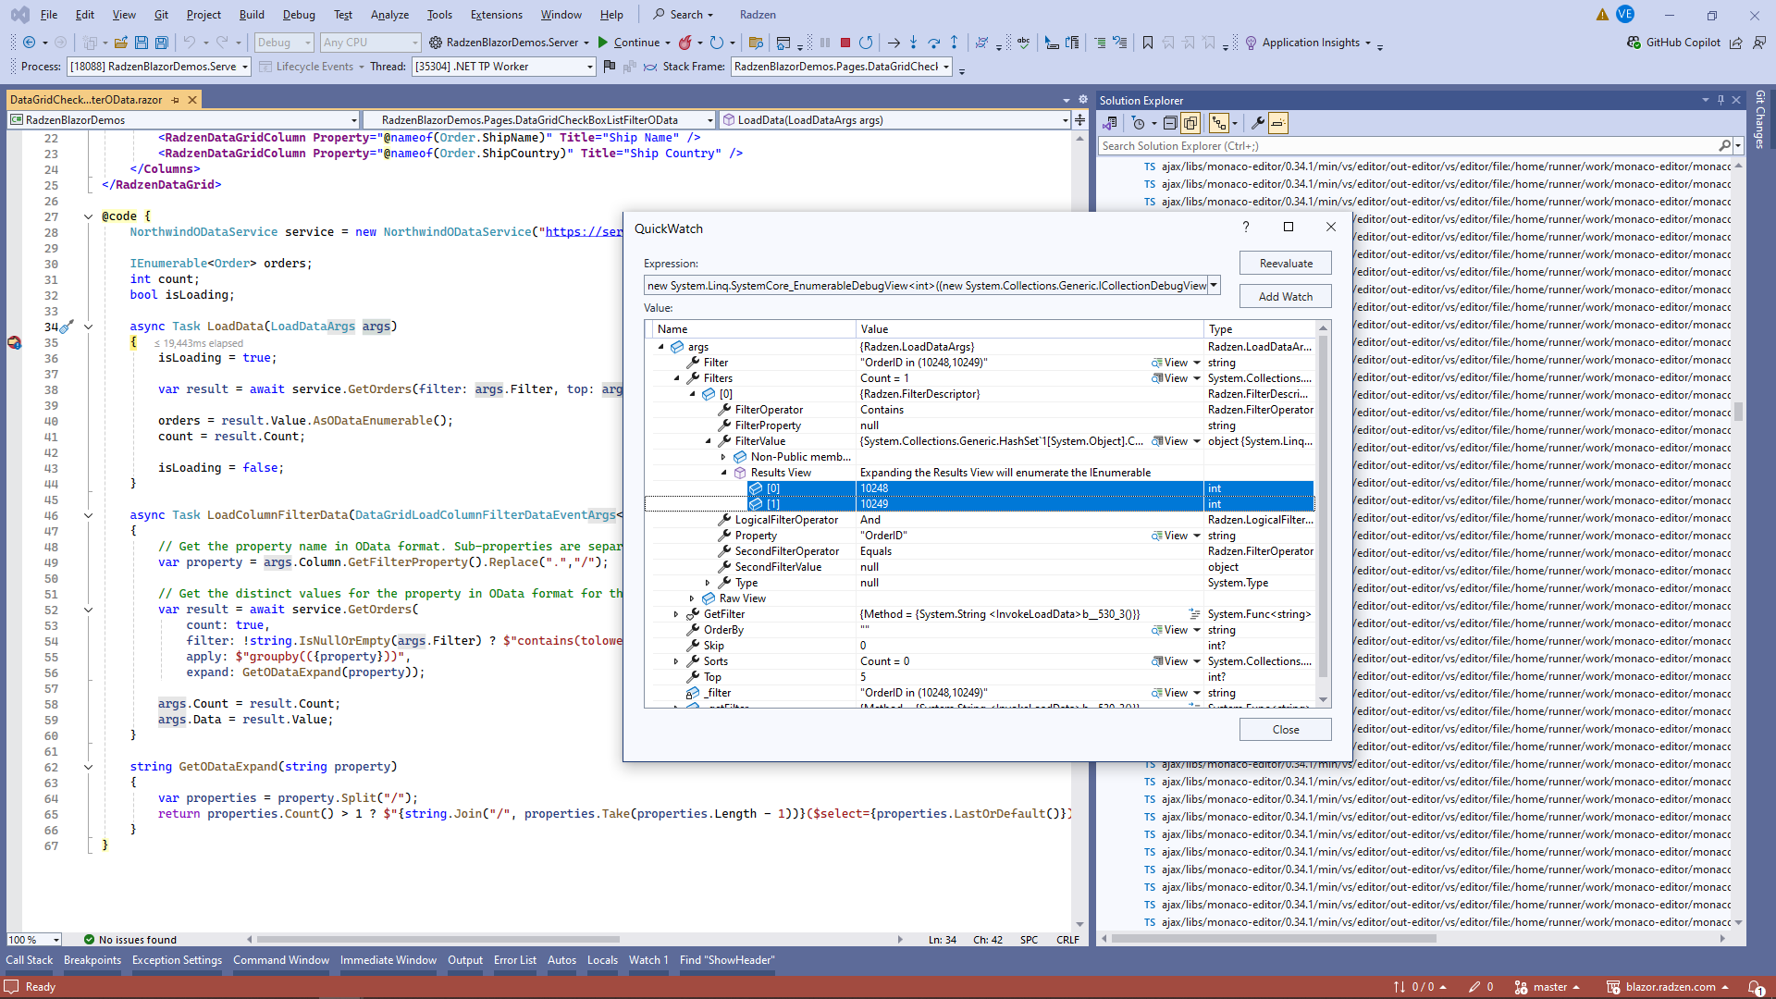Click the Navigate Backward arrow icon
The height and width of the screenshot is (999, 1776).
(x=29, y=43)
